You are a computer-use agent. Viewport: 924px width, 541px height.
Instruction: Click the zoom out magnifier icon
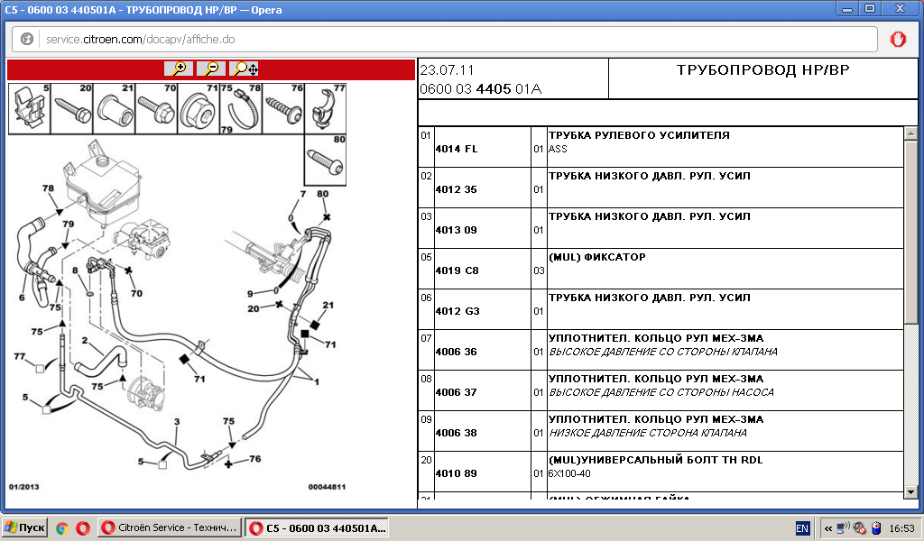tap(211, 69)
